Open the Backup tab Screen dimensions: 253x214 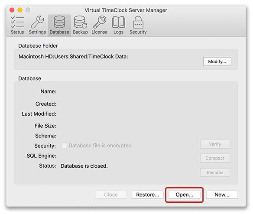(80, 25)
